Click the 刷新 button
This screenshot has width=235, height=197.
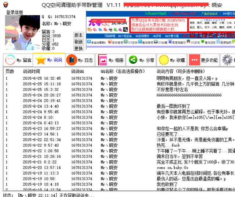(x=78, y=42)
